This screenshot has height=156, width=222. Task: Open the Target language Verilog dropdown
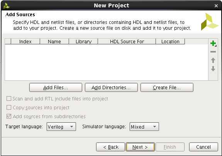point(61,127)
